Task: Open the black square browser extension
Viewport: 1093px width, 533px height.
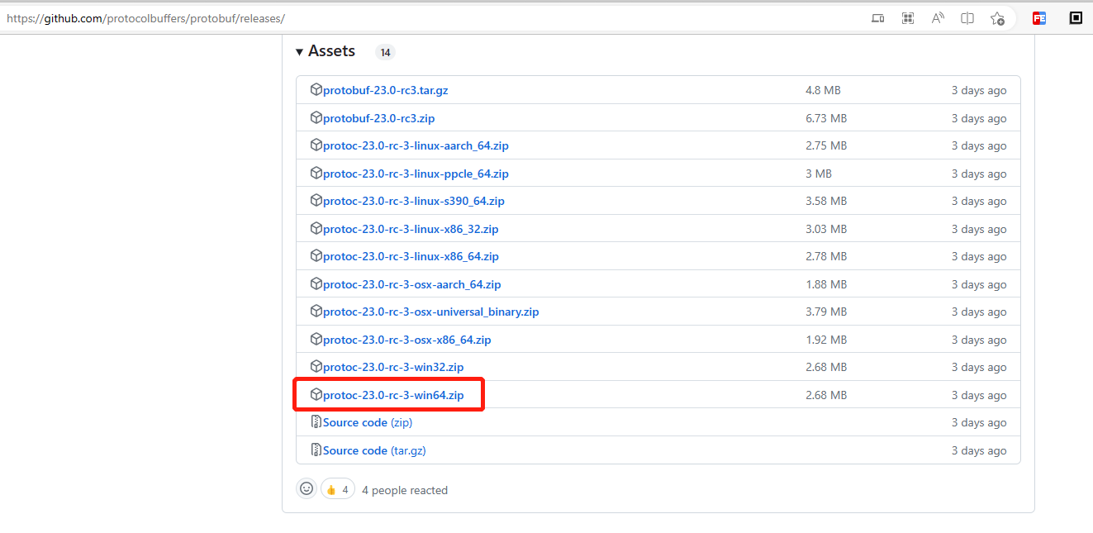Action: click(x=1076, y=18)
